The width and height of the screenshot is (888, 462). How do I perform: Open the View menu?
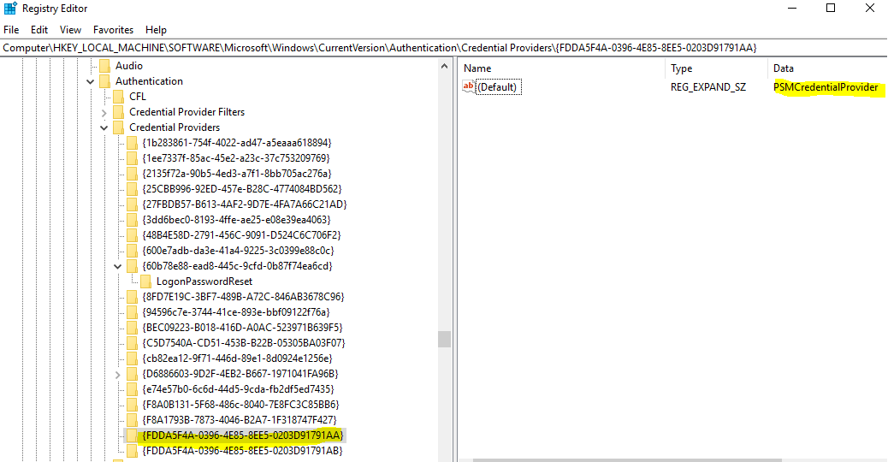70,30
